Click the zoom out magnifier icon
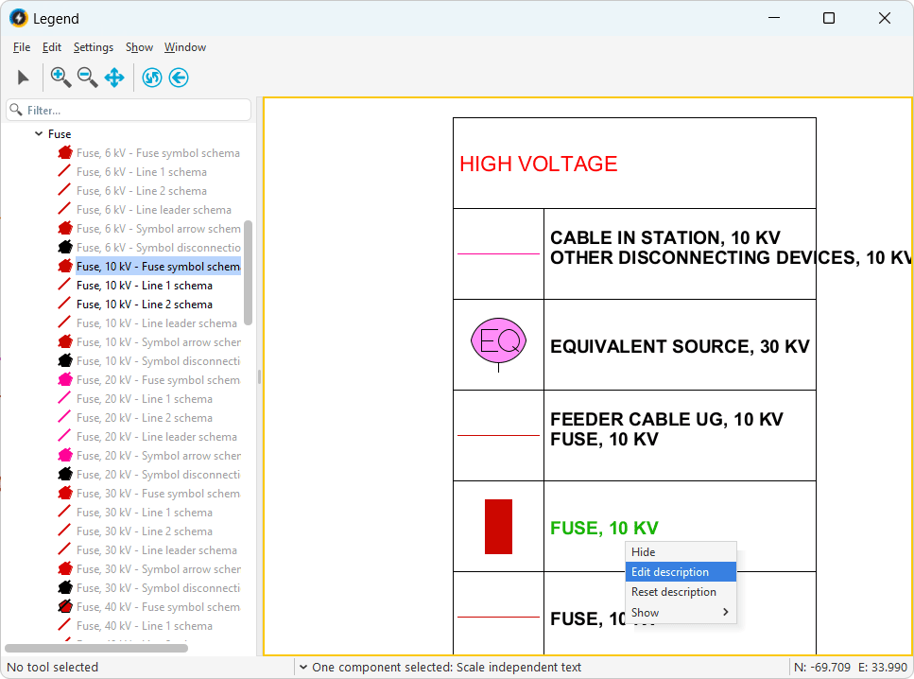 point(87,78)
